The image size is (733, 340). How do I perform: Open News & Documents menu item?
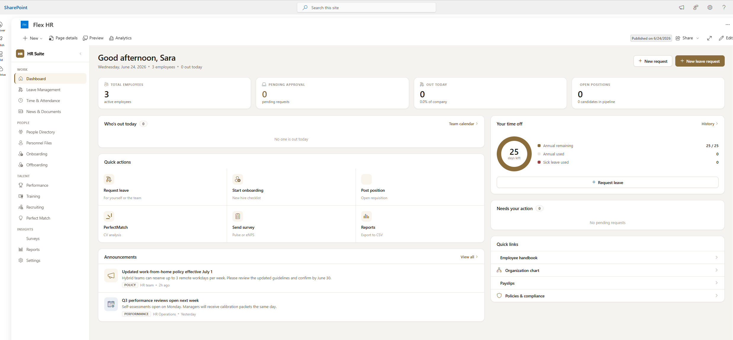pos(50,112)
